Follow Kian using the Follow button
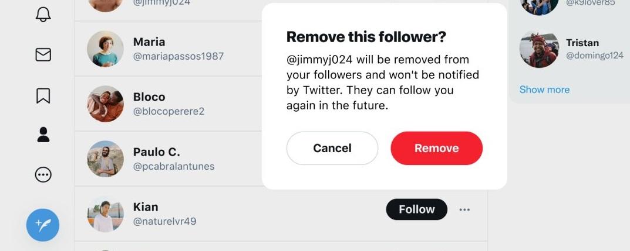 pyautogui.click(x=416, y=209)
